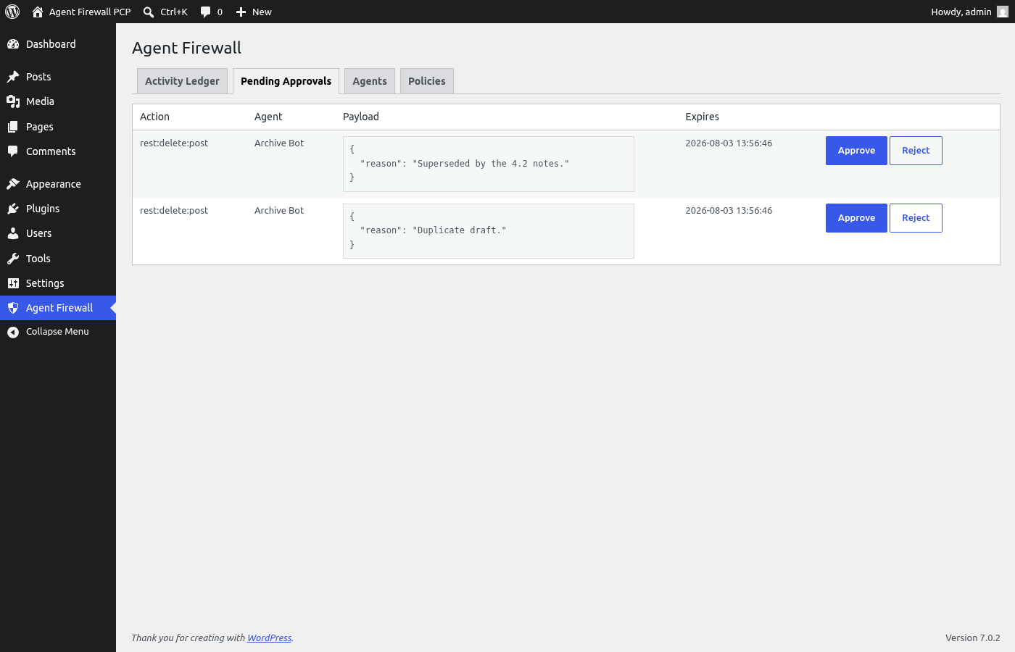
Task: Click the Superseded payload JSON box
Action: point(489,164)
